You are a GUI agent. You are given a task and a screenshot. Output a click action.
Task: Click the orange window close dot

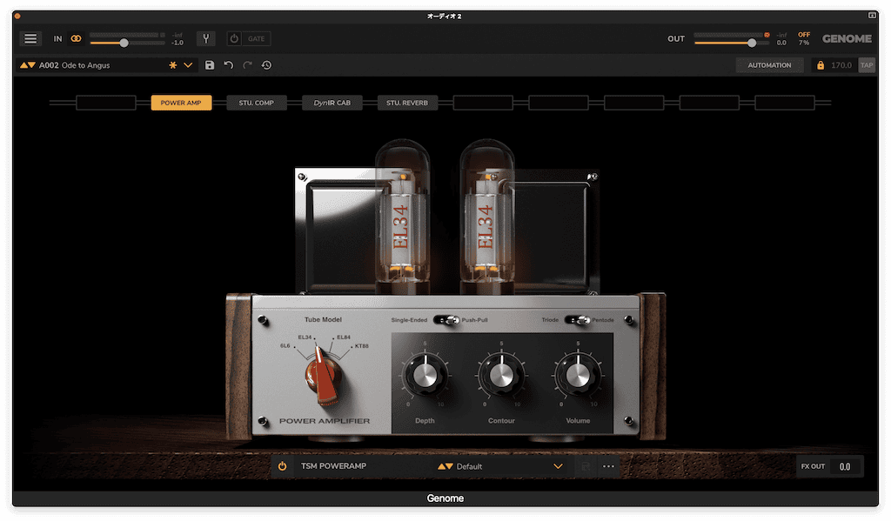click(17, 16)
